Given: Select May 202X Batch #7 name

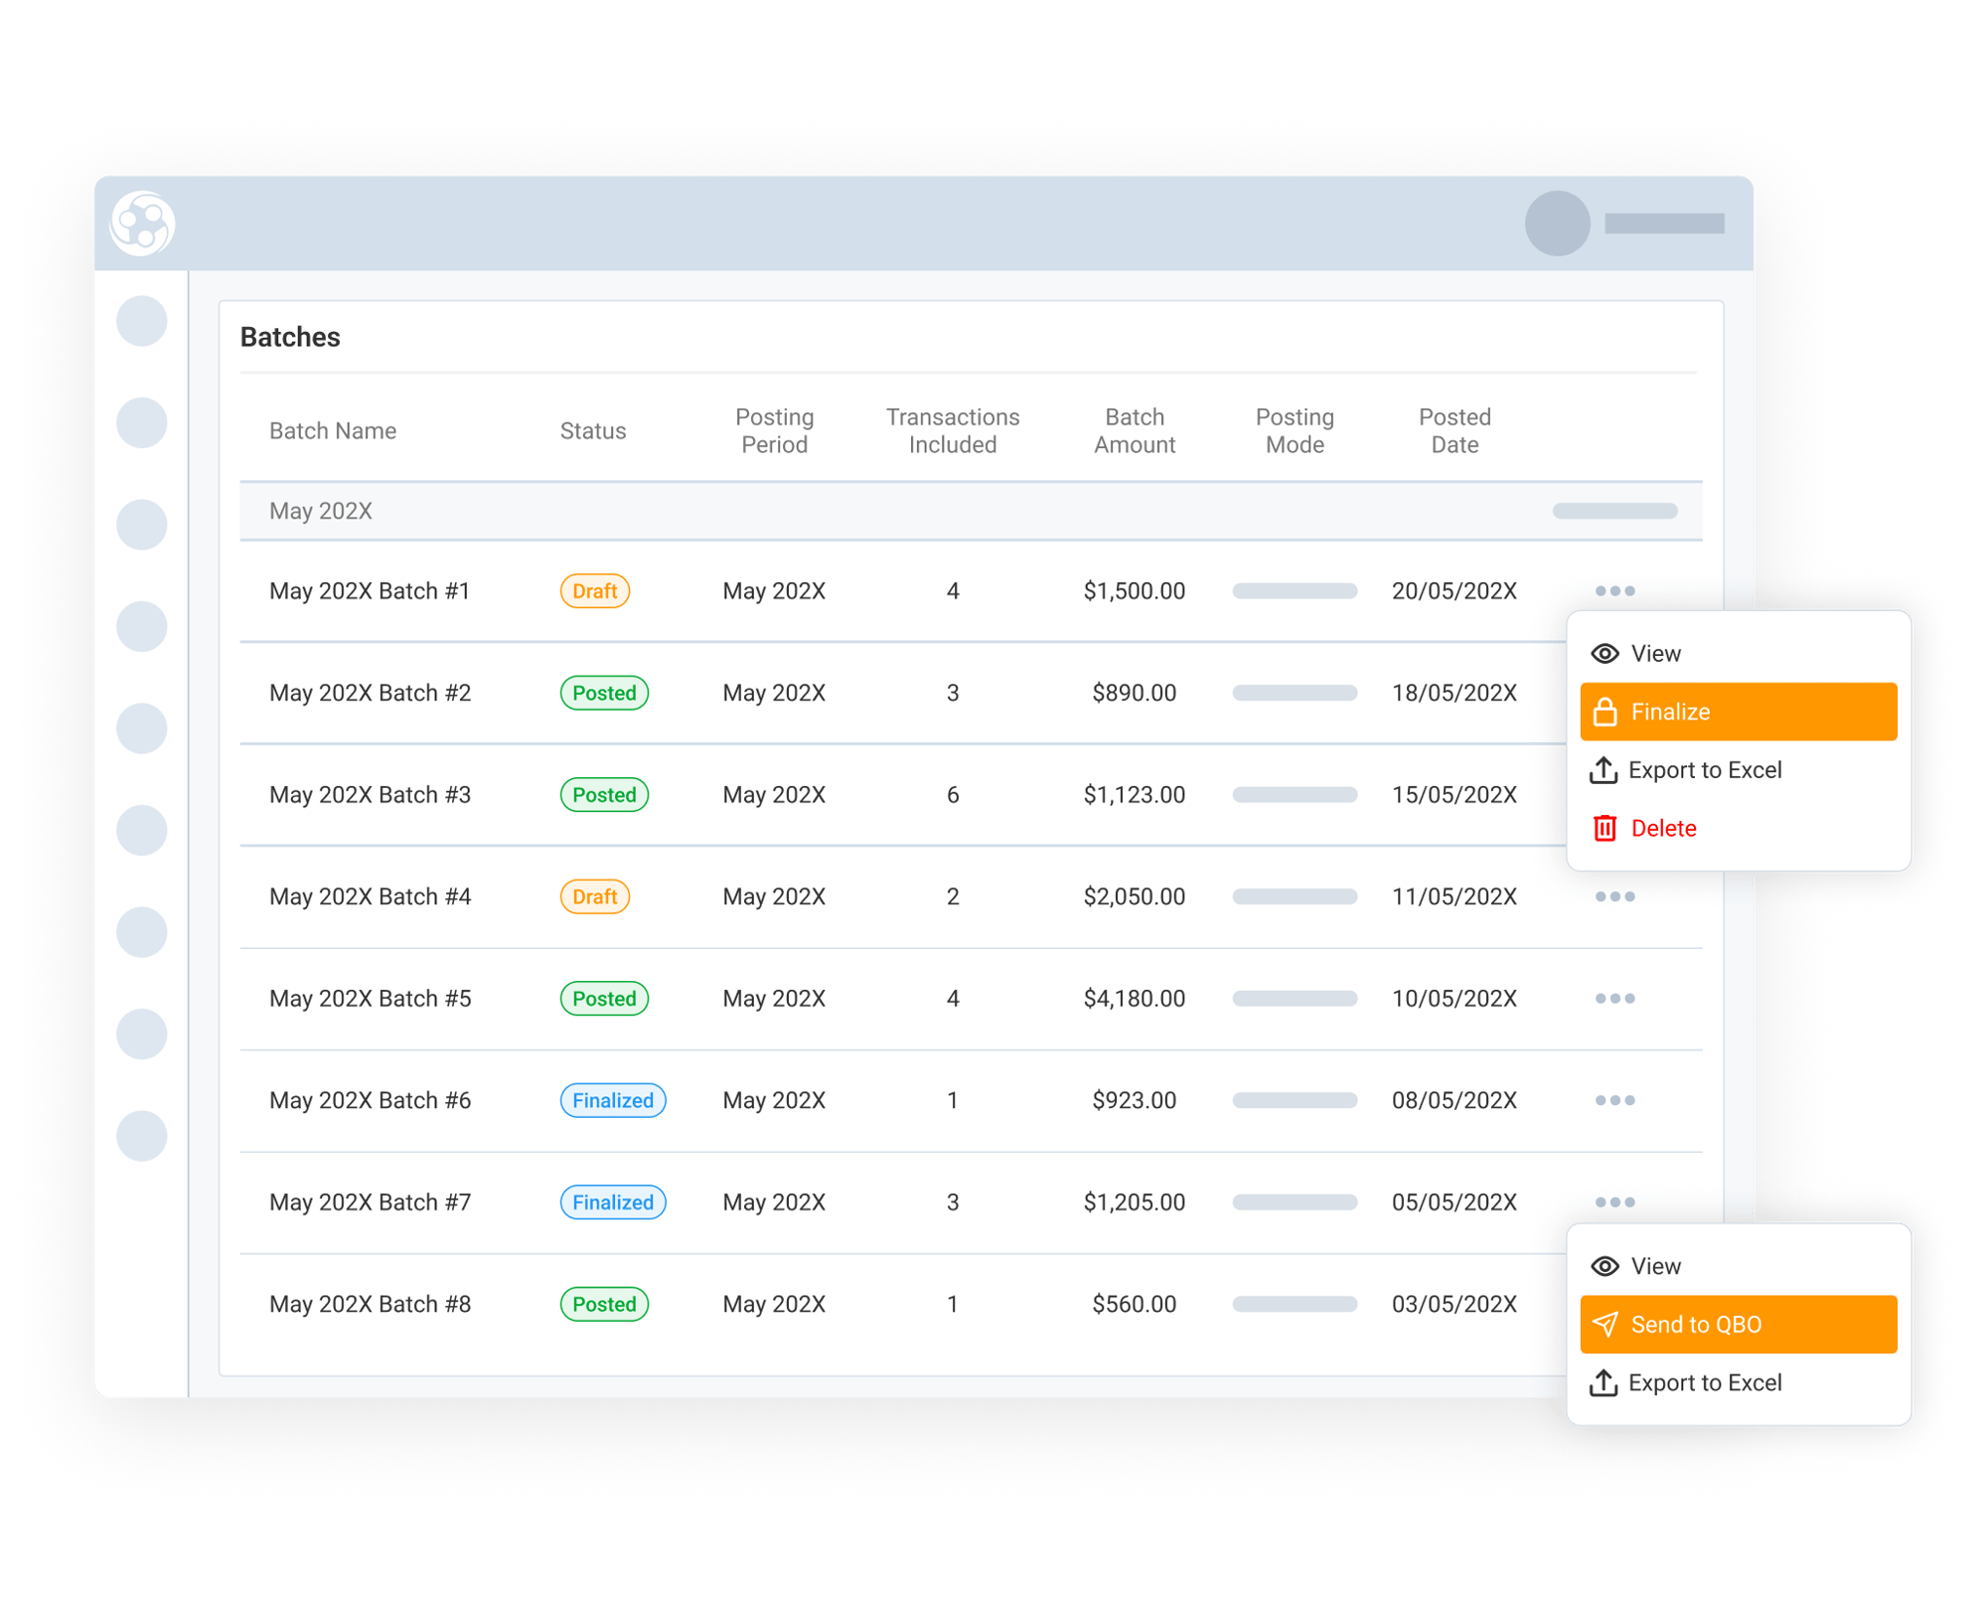Looking at the screenshot, I should pos(370,1202).
